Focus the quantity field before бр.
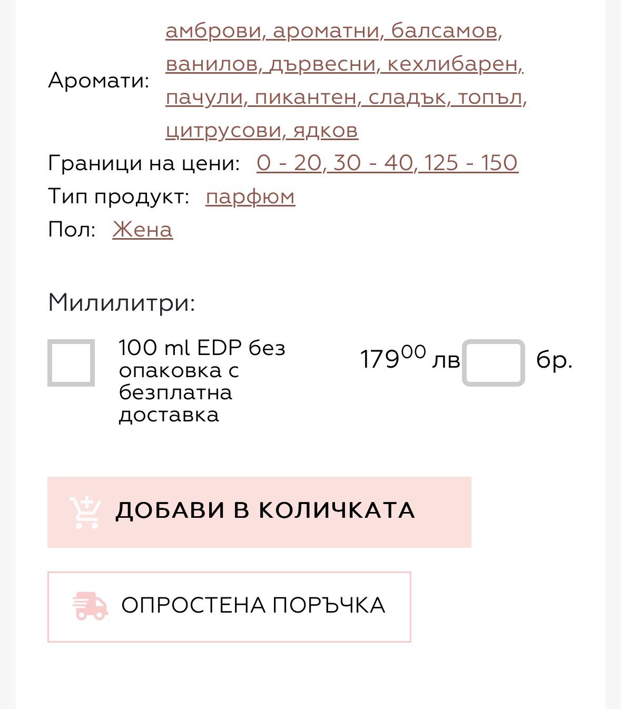The width and height of the screenshot is (621, 709). coord(494,363)
